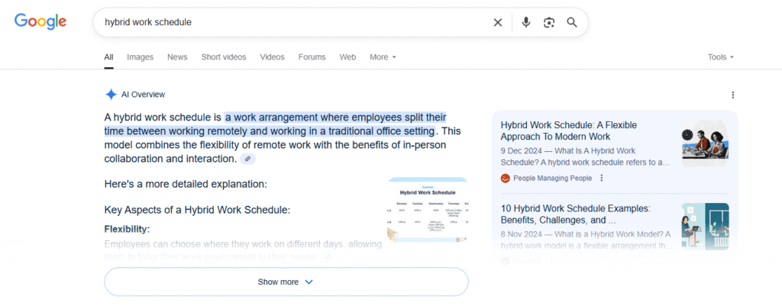Click inside the search text field

click(x=290, y=22)
